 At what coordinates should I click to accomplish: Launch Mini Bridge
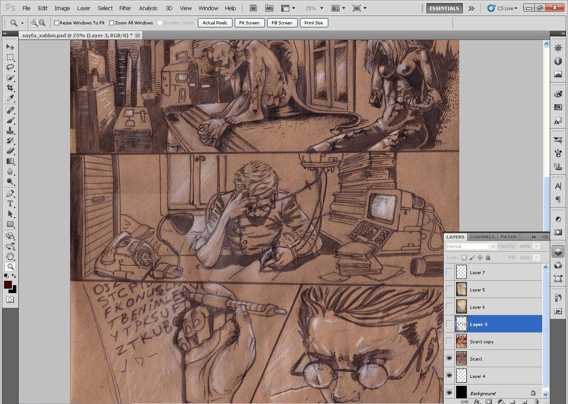pos(269,8)
